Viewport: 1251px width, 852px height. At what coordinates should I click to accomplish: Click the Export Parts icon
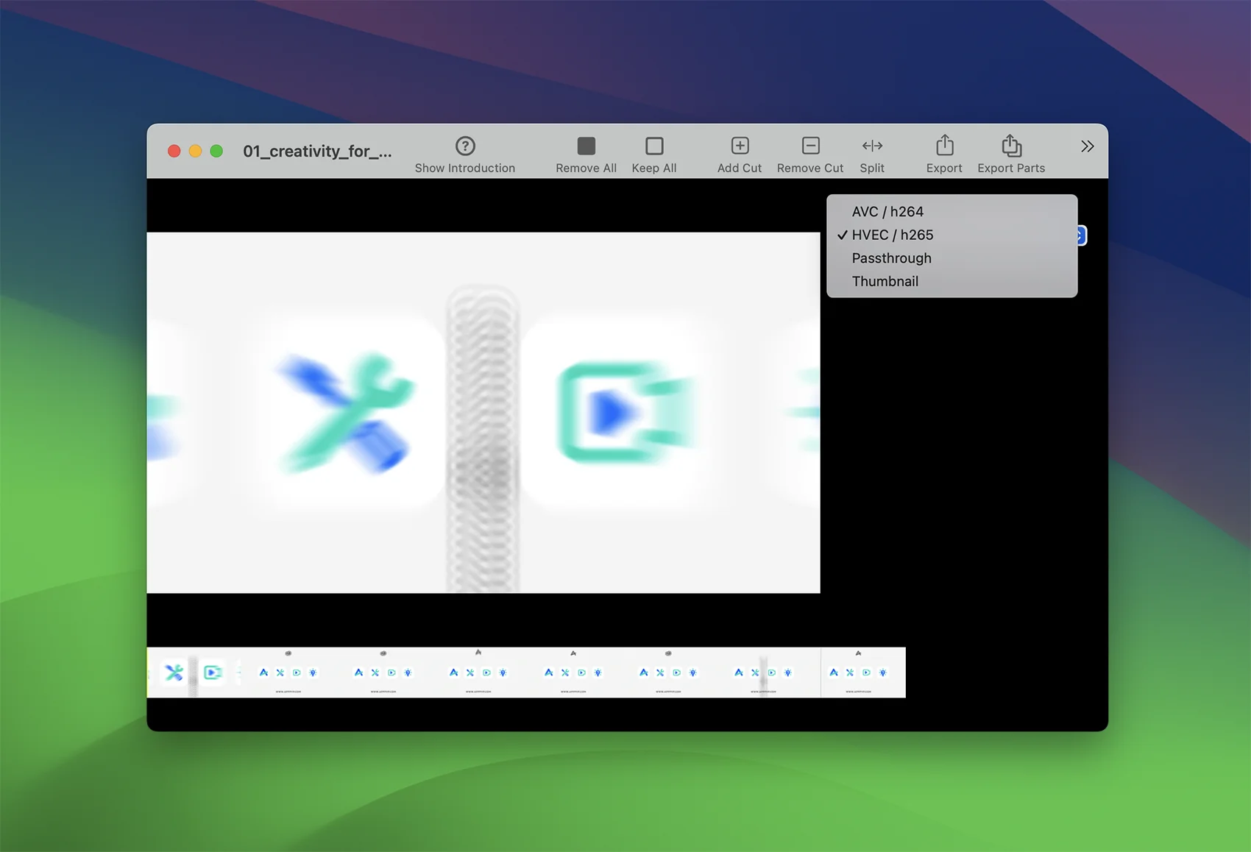1011,145
